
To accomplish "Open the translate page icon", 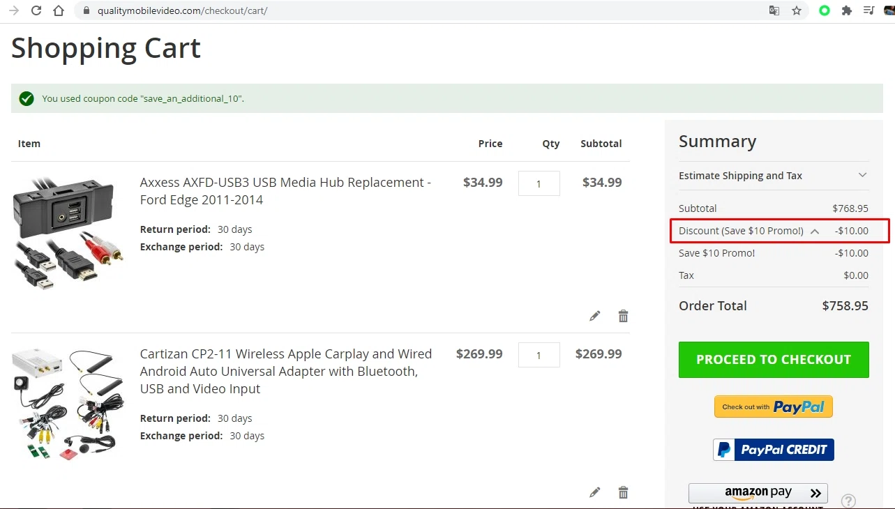I will pos(774,10).
